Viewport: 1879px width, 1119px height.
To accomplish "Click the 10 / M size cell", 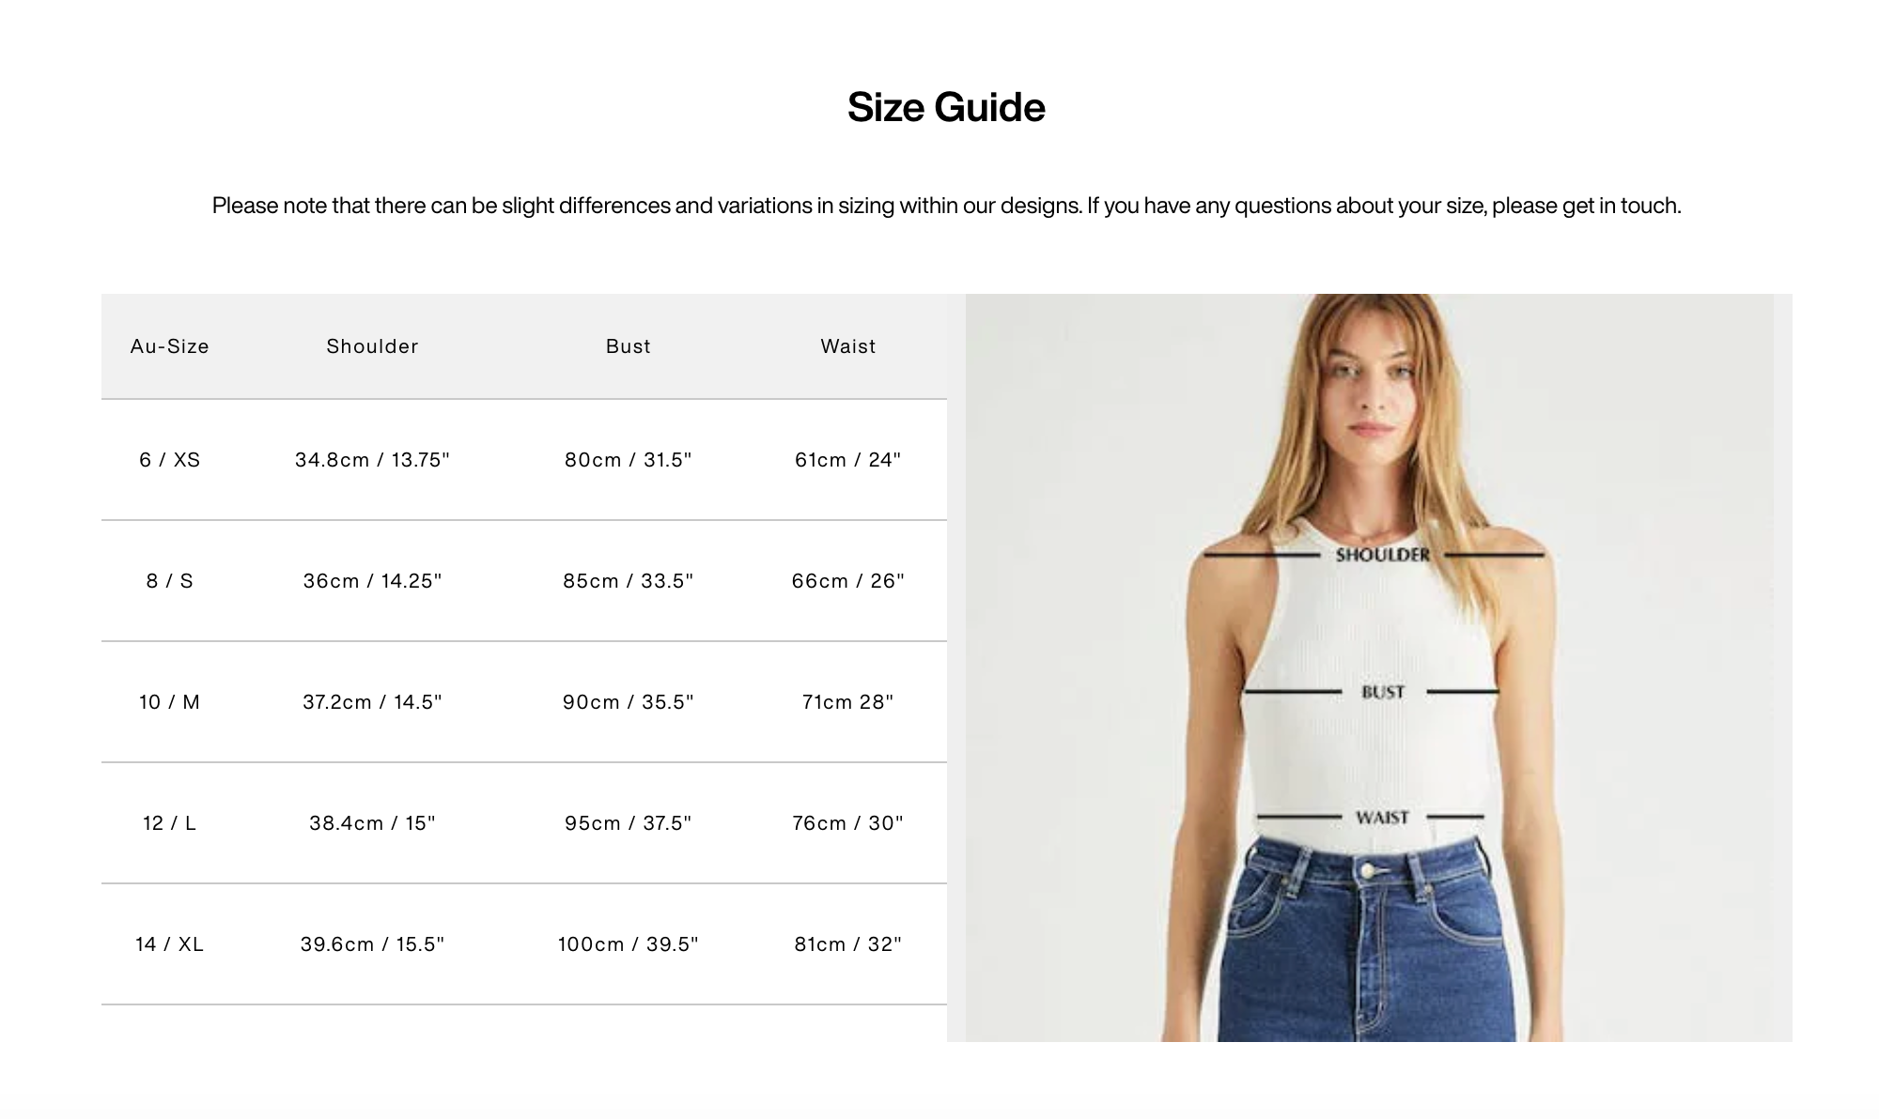I will pos(170,702).
